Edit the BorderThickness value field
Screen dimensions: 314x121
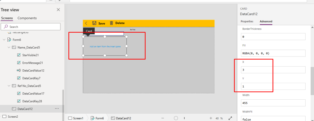point(273,37)
